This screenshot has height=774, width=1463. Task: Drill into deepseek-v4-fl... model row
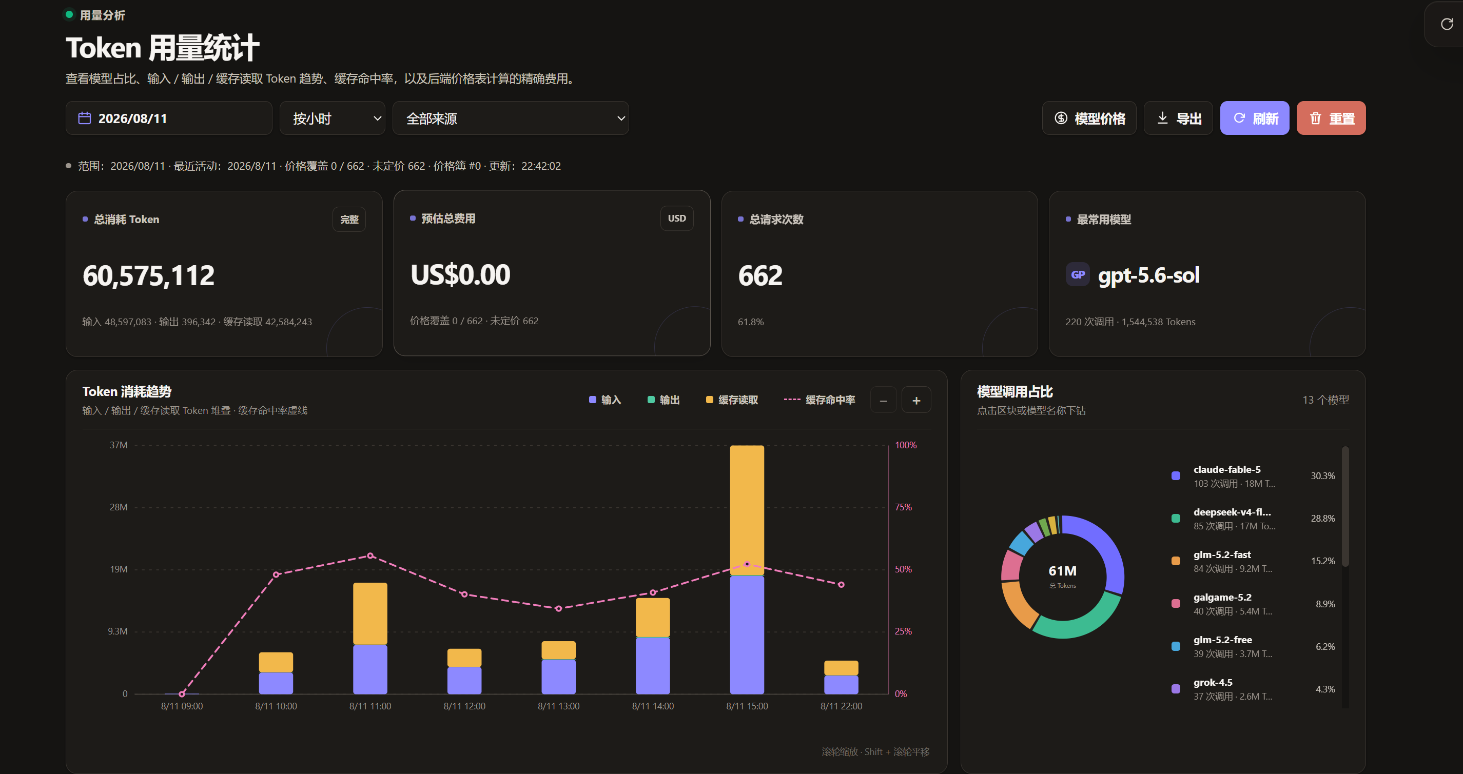1253,519
